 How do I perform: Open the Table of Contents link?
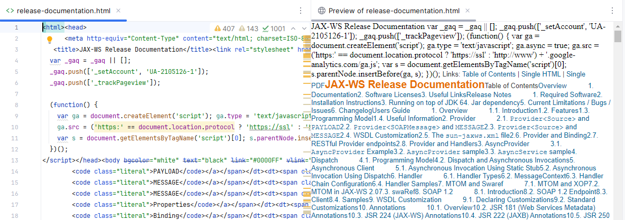pyautogui.click(x=489, y=74)
